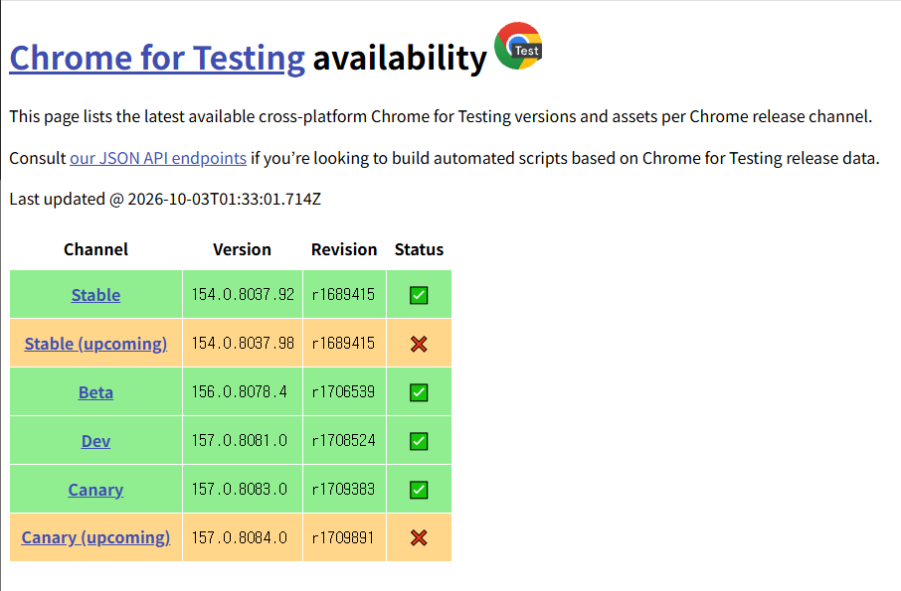
Task: Click the Chrome for Testing logo icon
Action: [x=518, y=46]
